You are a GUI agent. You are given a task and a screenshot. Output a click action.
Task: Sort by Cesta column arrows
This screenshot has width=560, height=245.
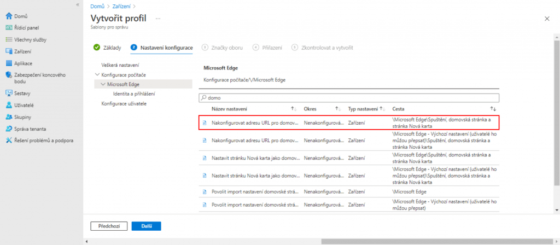(493, 109)
